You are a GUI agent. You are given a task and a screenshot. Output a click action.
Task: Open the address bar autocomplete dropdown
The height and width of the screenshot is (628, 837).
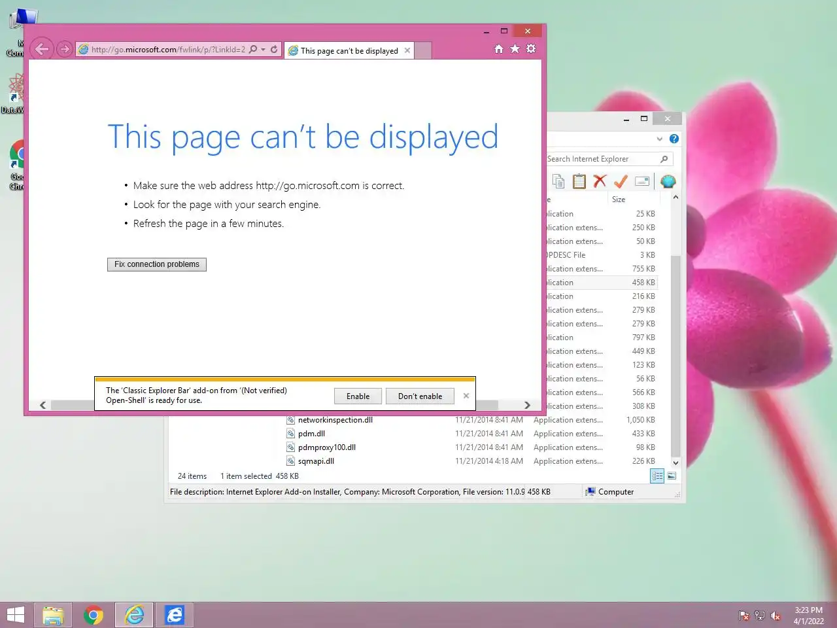[x=263, y=49]
